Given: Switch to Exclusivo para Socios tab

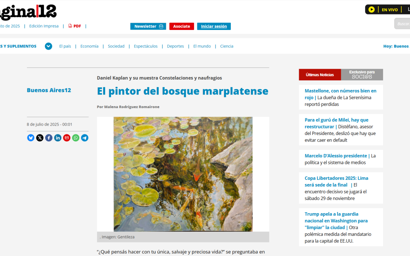Looking at the screenshot, I should [362, 75].
